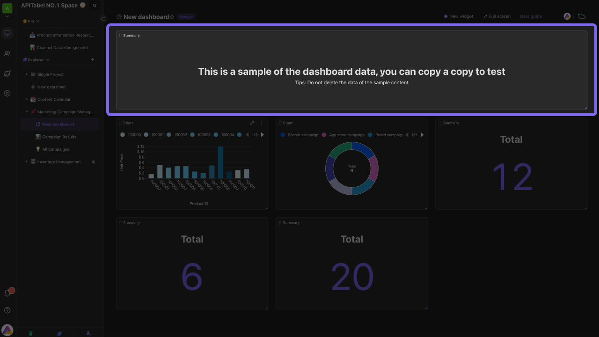The width and height of the screenshot is (599, 337).
Task: Go to previous legend page in donut chart
Action: (407, 135)
